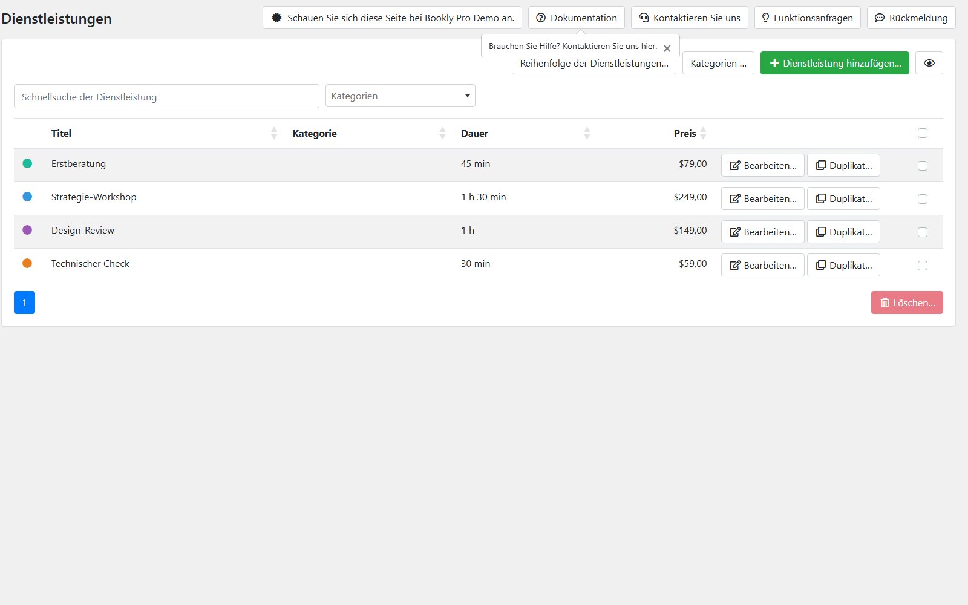
Task: Click the eye visibility icon button
Action: [x=929, y=63]
